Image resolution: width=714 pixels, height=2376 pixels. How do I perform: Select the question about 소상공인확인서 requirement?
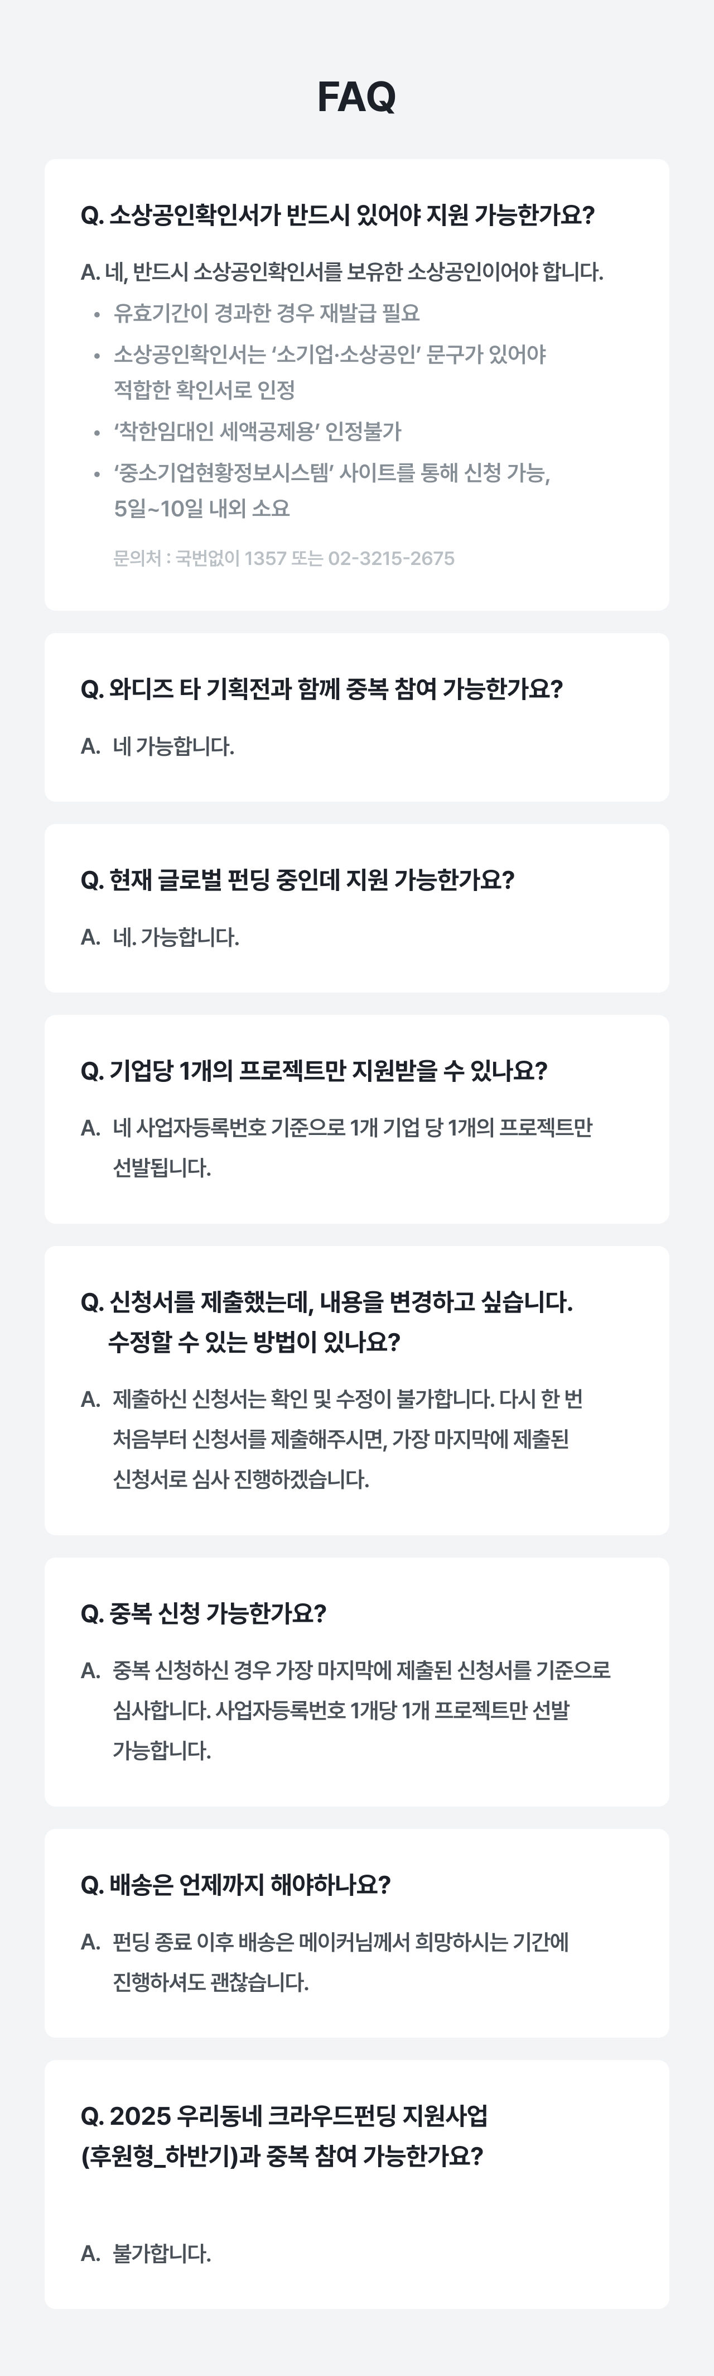coord(337,215)
